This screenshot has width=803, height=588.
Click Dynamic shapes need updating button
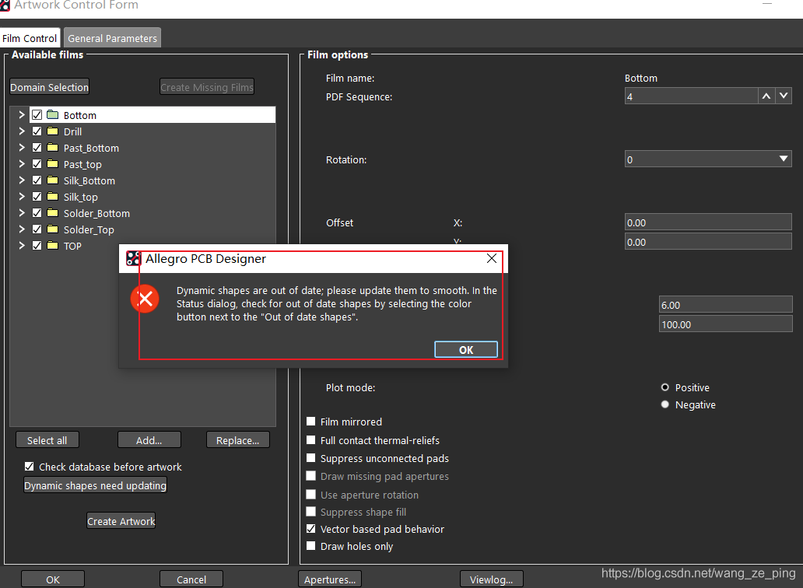coord(95,485)
